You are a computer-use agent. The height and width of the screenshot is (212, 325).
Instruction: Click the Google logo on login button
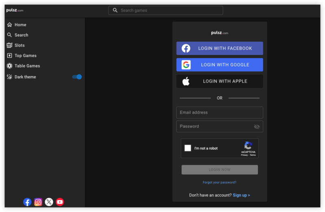pos(186,65)
